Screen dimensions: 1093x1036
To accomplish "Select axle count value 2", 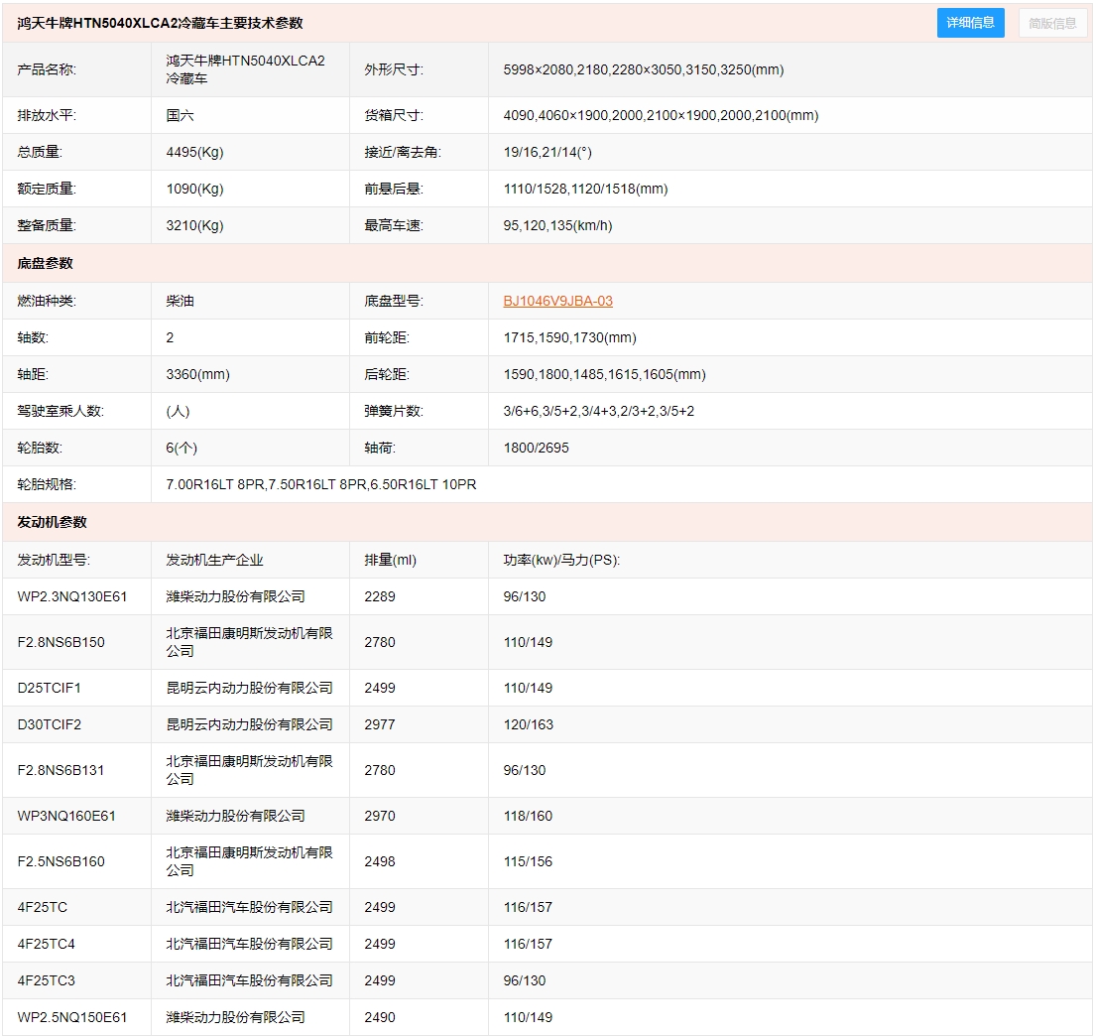I will 170,337.
